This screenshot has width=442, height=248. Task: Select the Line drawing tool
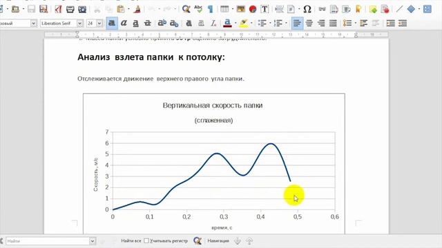click(x=399, y=9)
